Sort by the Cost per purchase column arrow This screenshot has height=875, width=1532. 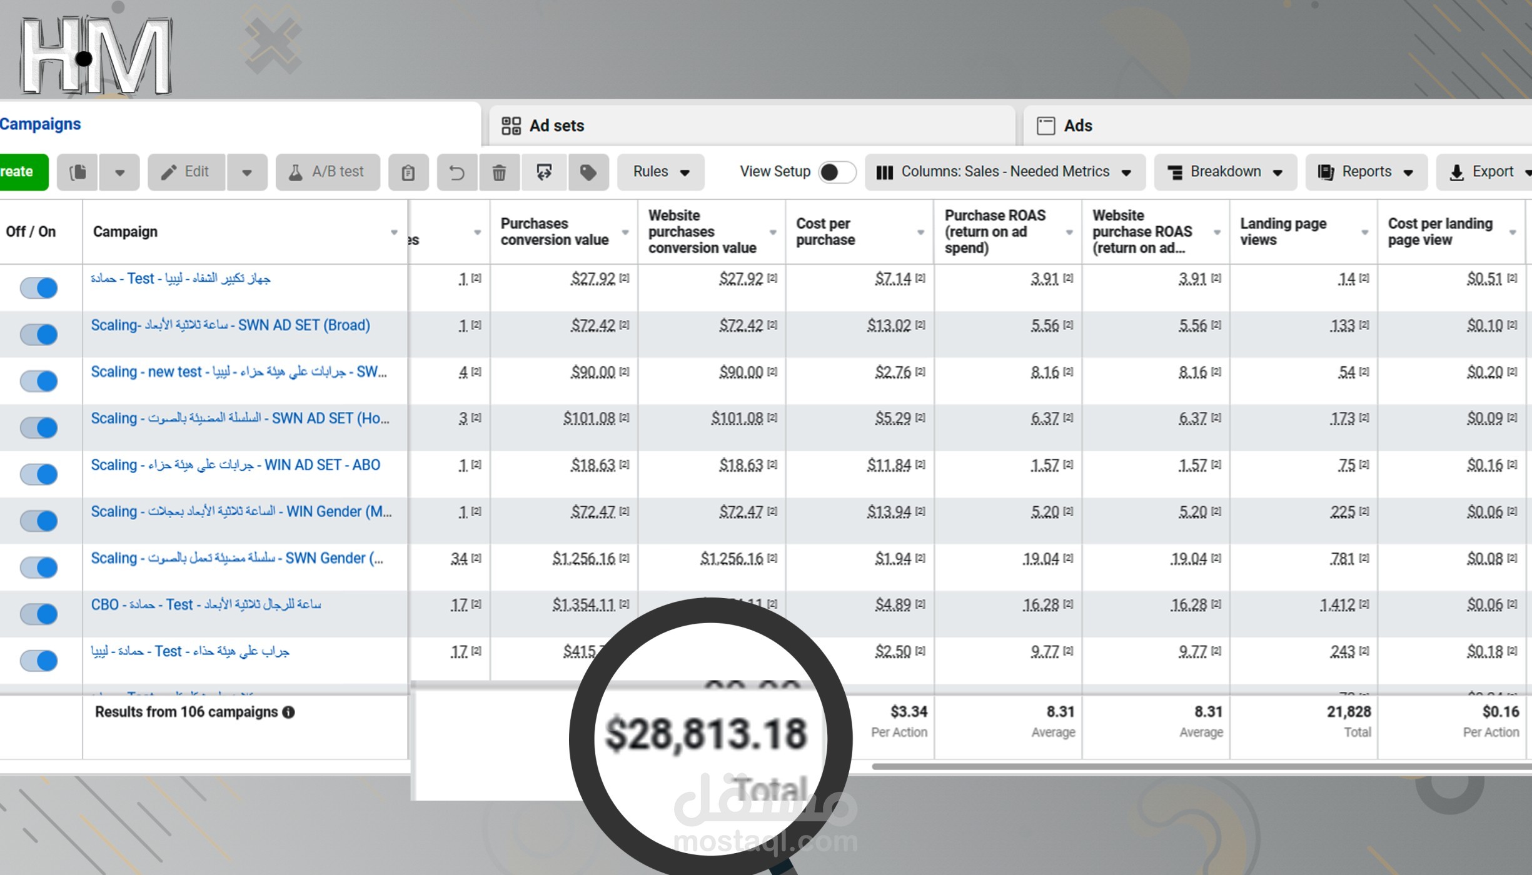pos(920,231)
